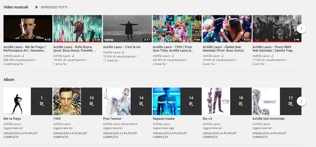Screen dimensions: 316x147
Task: View full playlist for 1969 album
Action: coord(70,135)
